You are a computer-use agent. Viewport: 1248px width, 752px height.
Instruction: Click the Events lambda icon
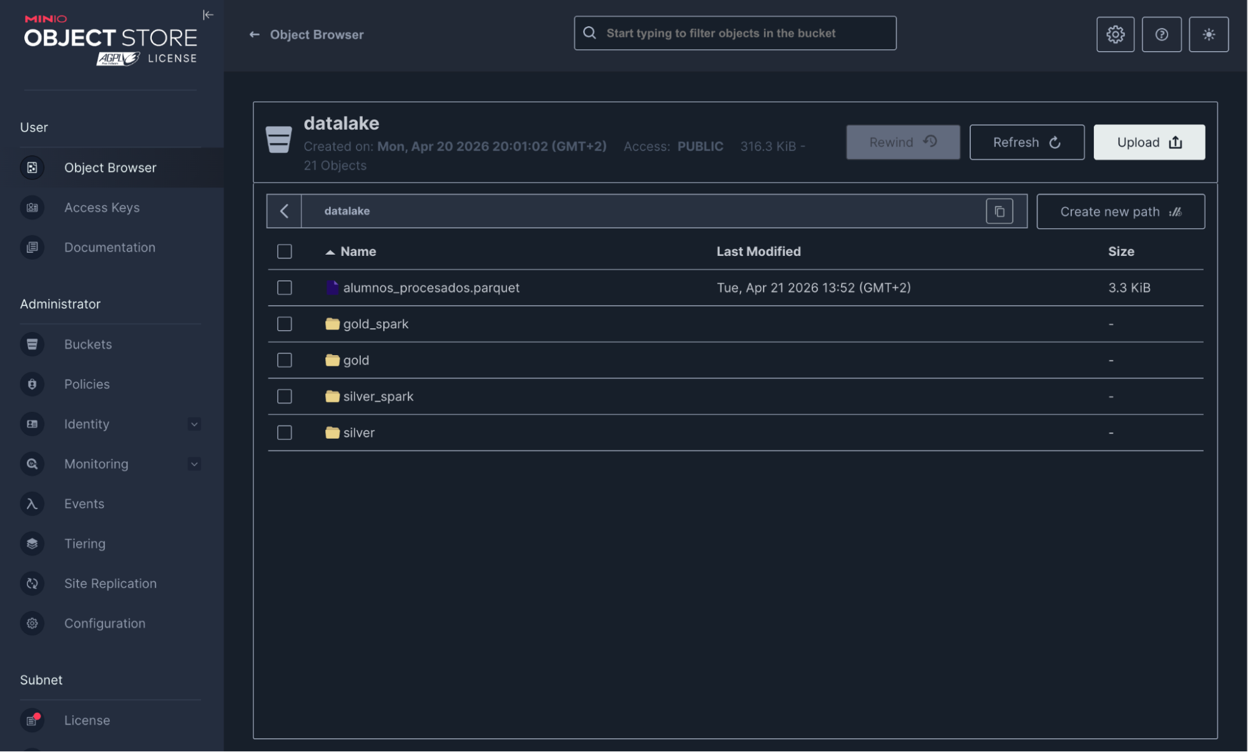(x=32, y=504)
